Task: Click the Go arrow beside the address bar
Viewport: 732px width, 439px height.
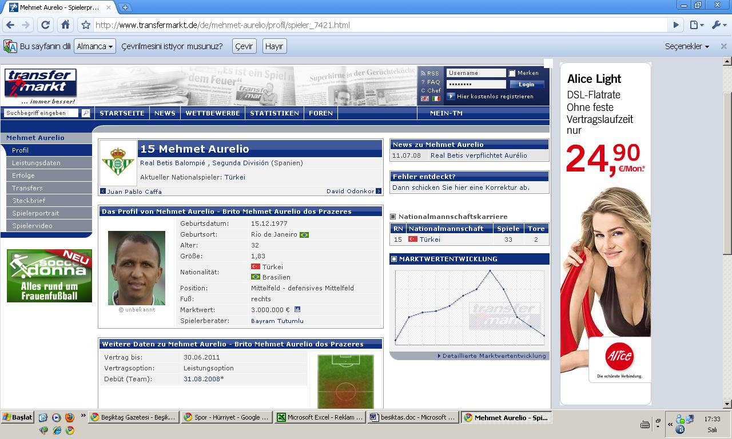Action: pyautogui.click(x=676, y=25)
